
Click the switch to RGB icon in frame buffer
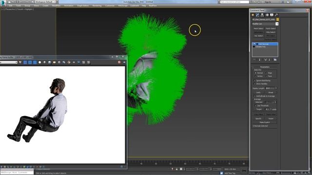pyautogui.click(x=20, y=62)
